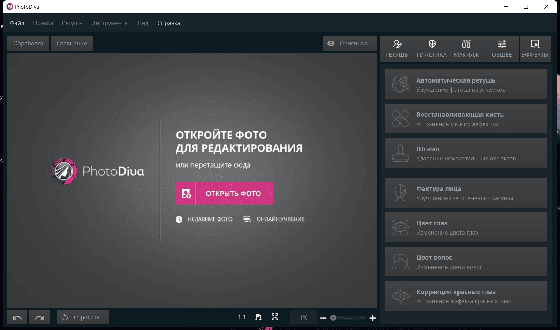Viewport: 560px width, 330px height.
Task: Open the Недавние фото link
Action: click(x=210, y=219)
